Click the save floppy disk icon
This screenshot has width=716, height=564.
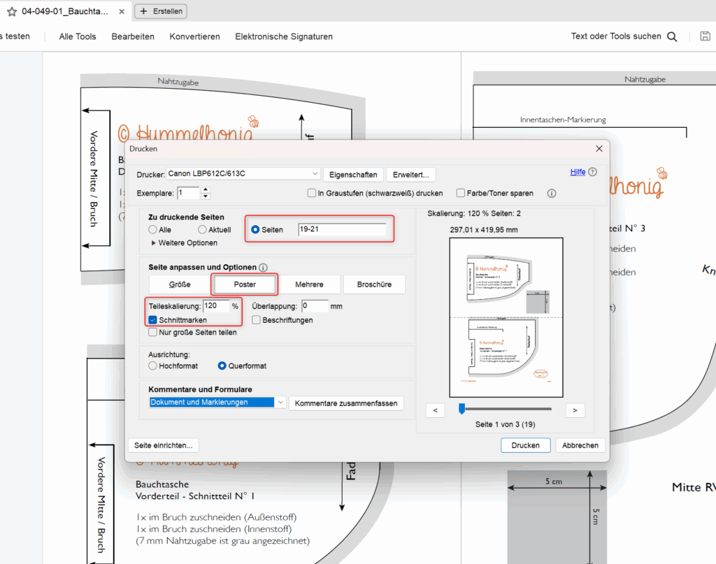coord(706,36)
